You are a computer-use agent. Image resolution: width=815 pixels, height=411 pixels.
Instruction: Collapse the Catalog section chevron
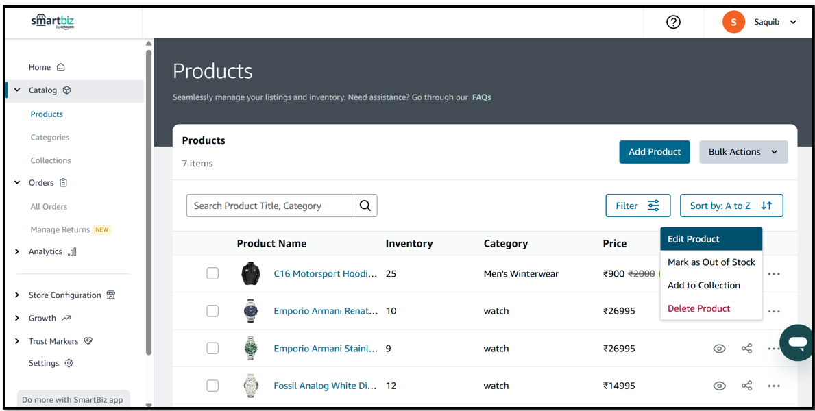pyautogui.click(x=17, y=90)
